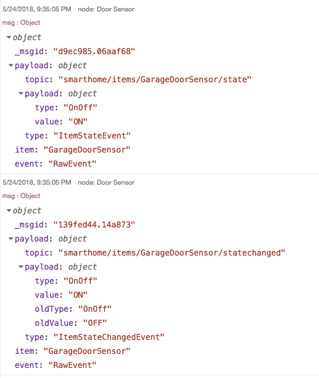Collapse first message's top-level payload object
The image size is (319, 378).
point(11,66)
